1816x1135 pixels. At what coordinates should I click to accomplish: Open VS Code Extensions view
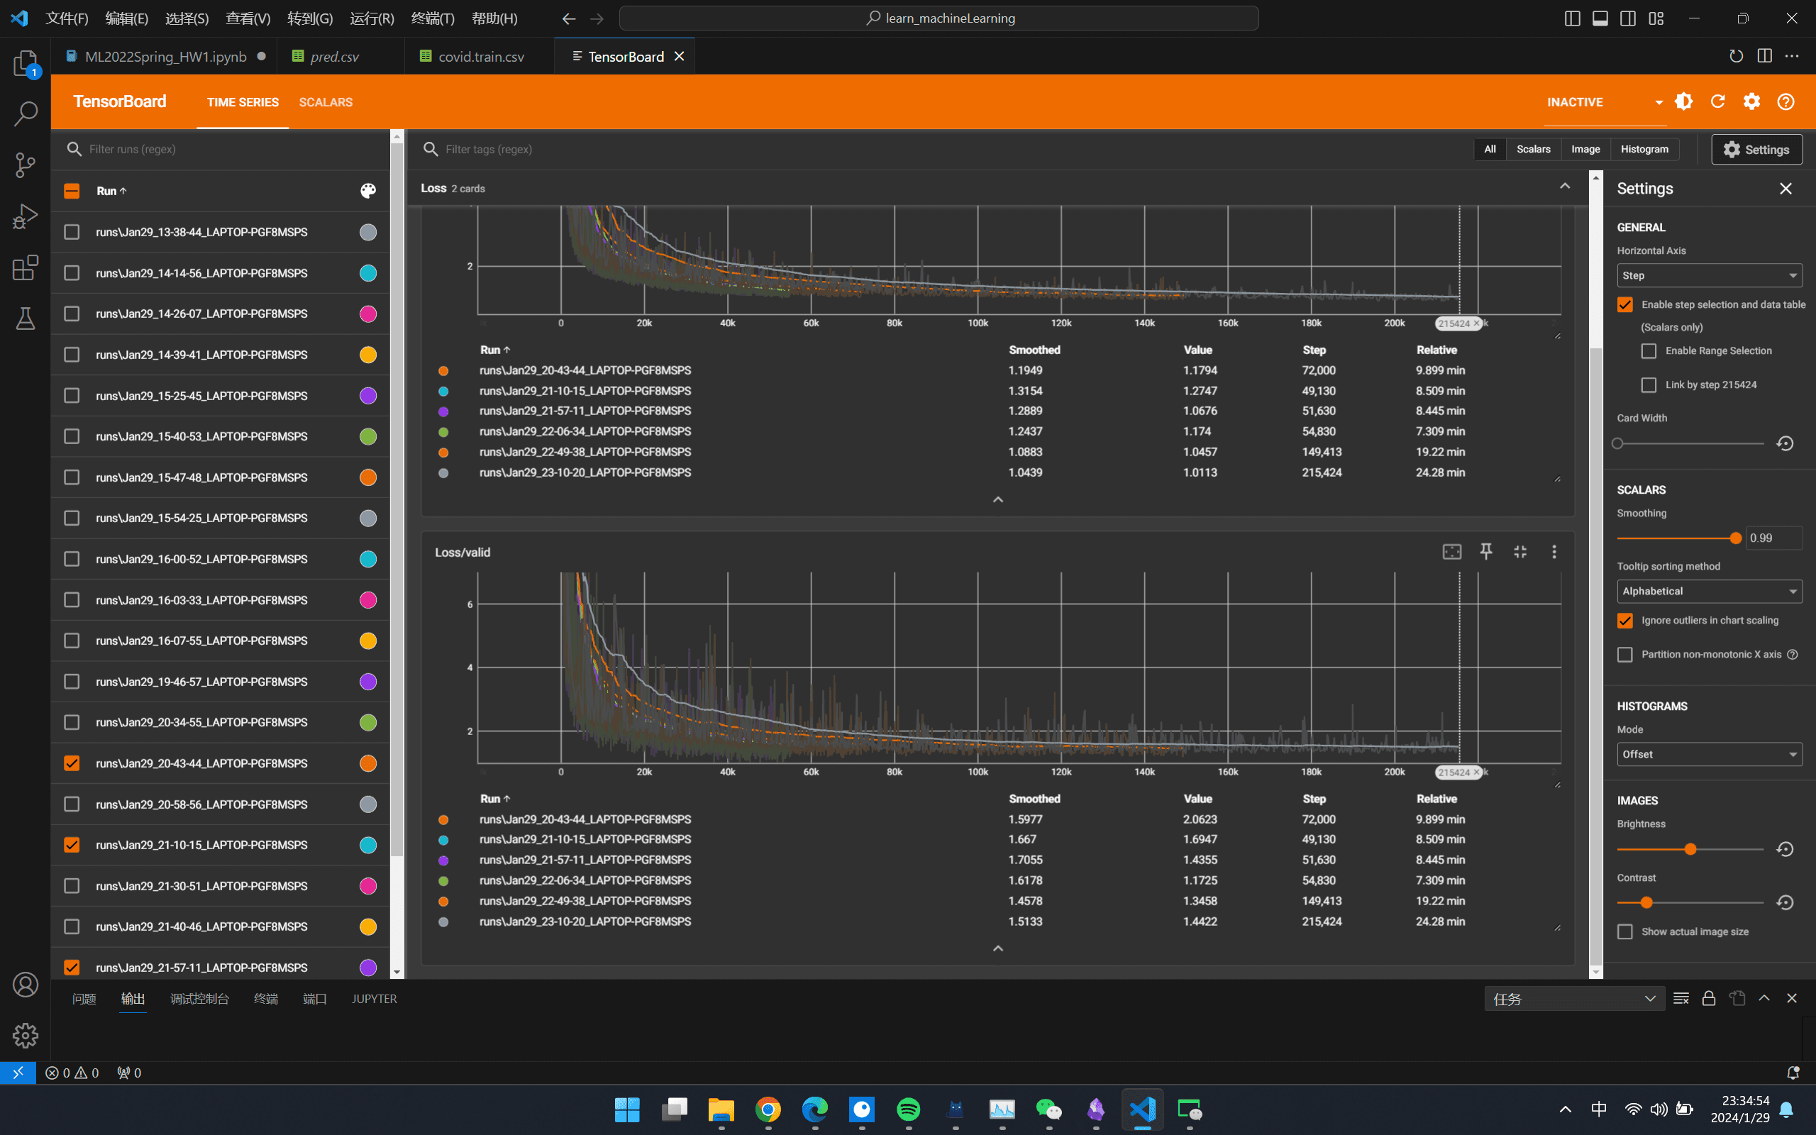26,267
